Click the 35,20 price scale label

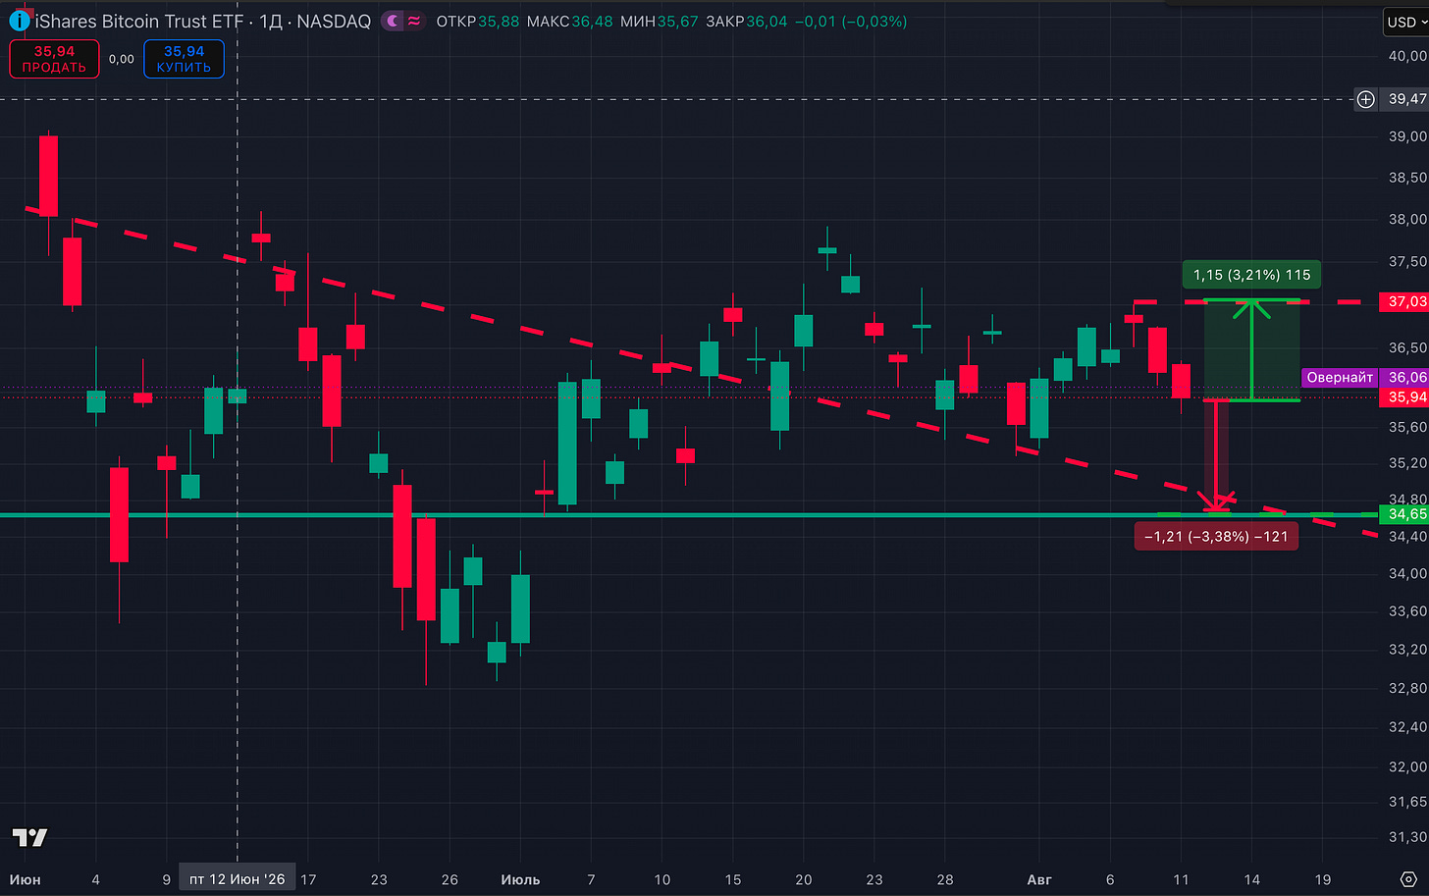[1407, 462]
